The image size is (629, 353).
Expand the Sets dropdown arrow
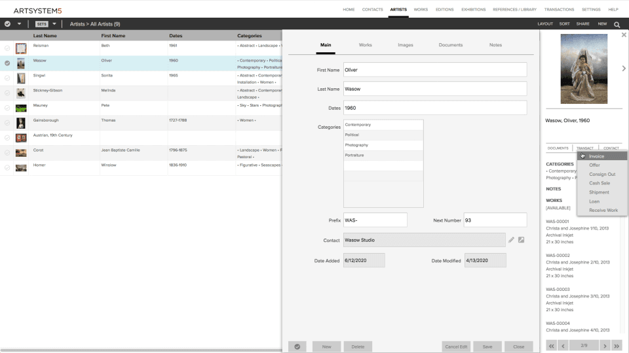click(54, 24)
